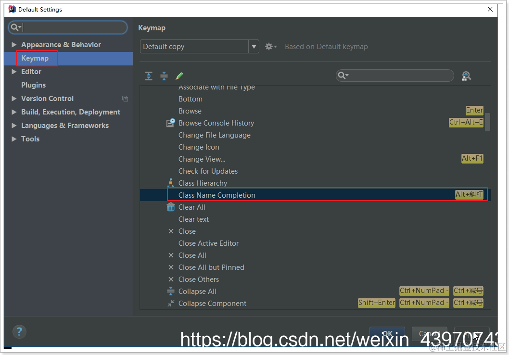The image size is (509, 355).
Task: Click the Clear All trash icon
Action: (x=171, y=207)
